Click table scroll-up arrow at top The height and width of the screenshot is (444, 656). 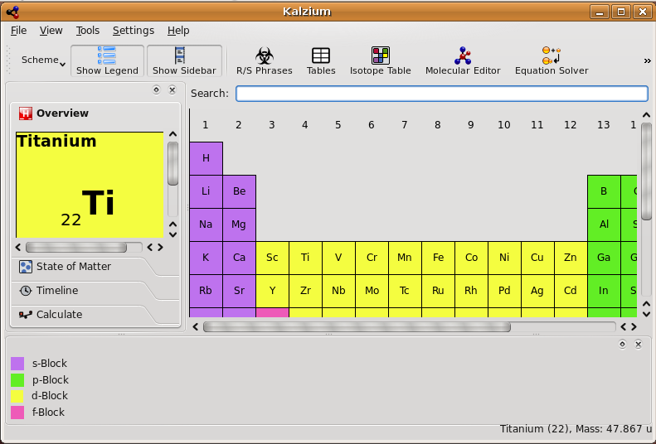coord(646,115)
